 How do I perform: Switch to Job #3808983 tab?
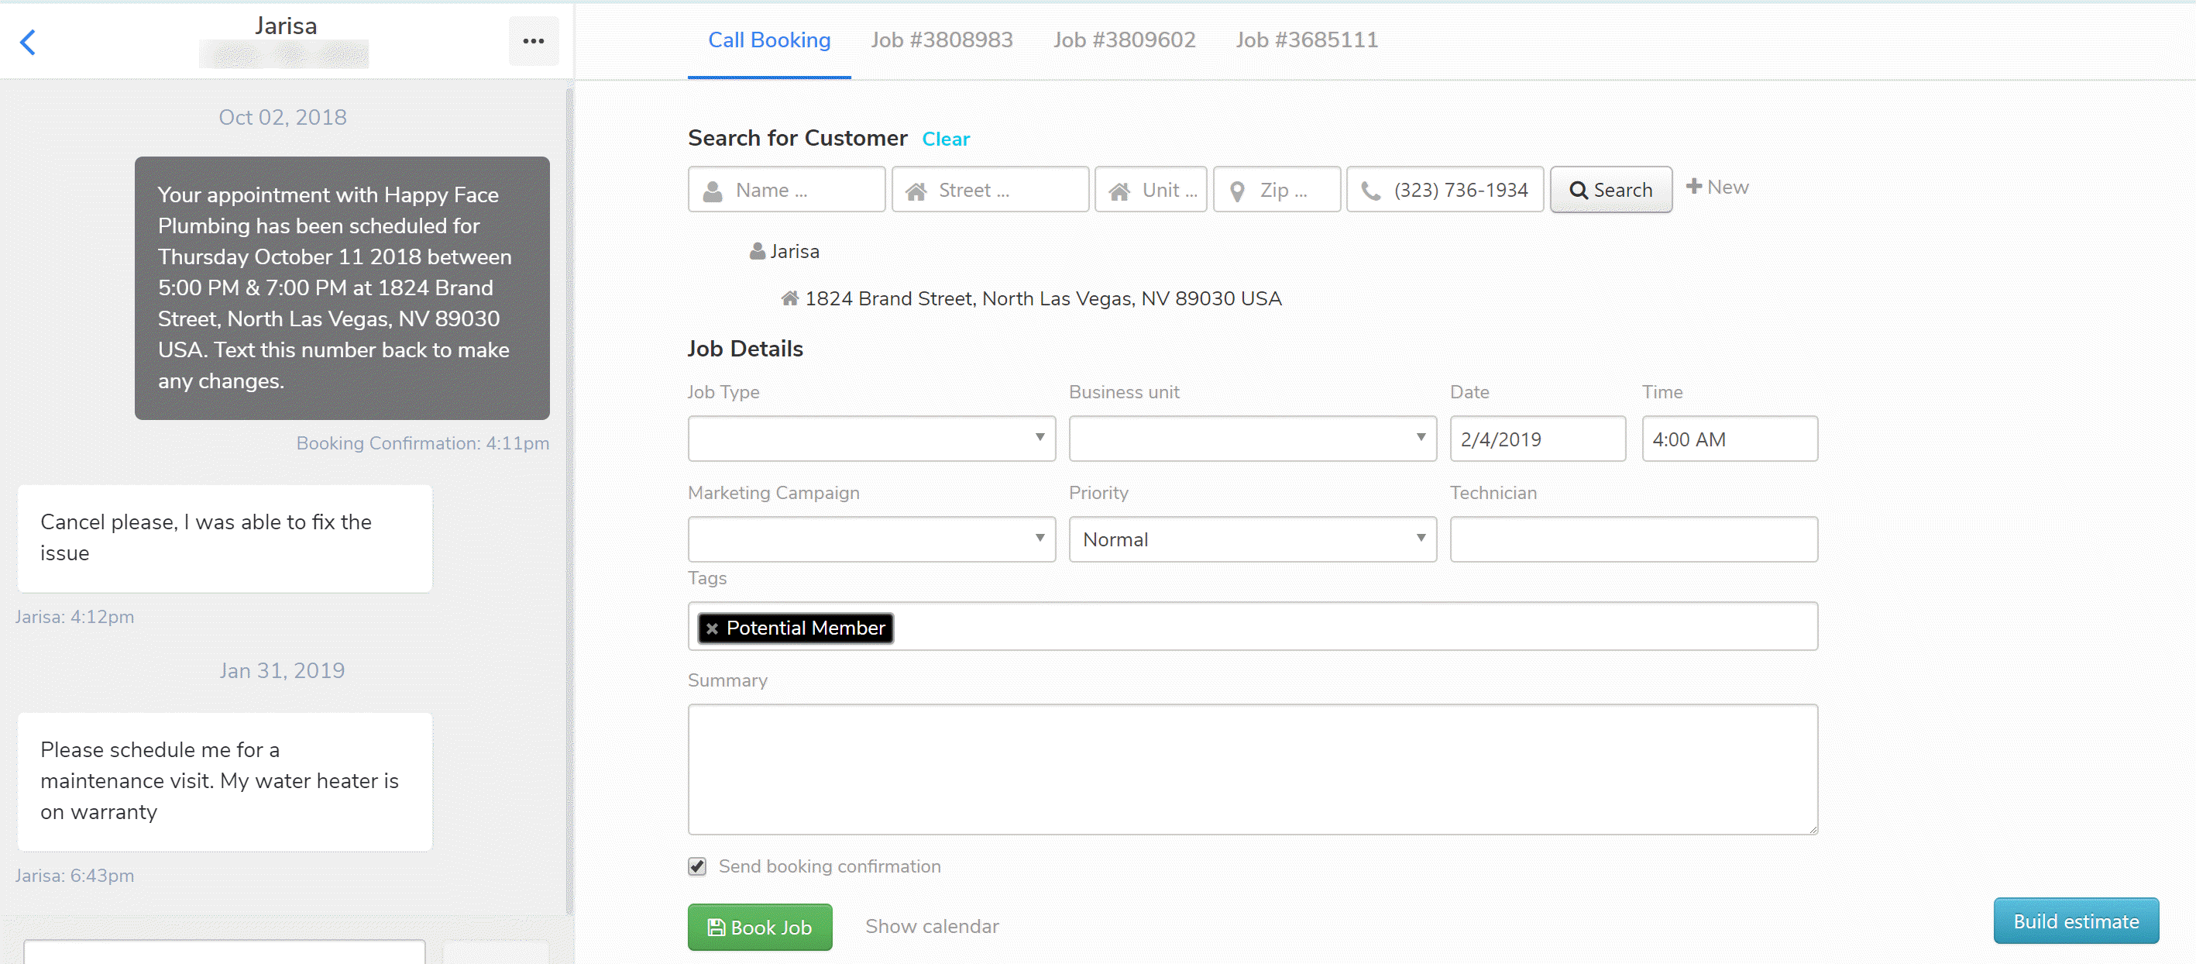point(941,40)
